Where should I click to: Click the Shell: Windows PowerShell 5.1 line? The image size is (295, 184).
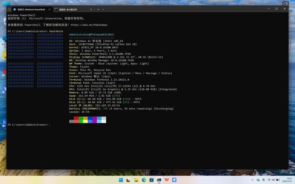100,54
